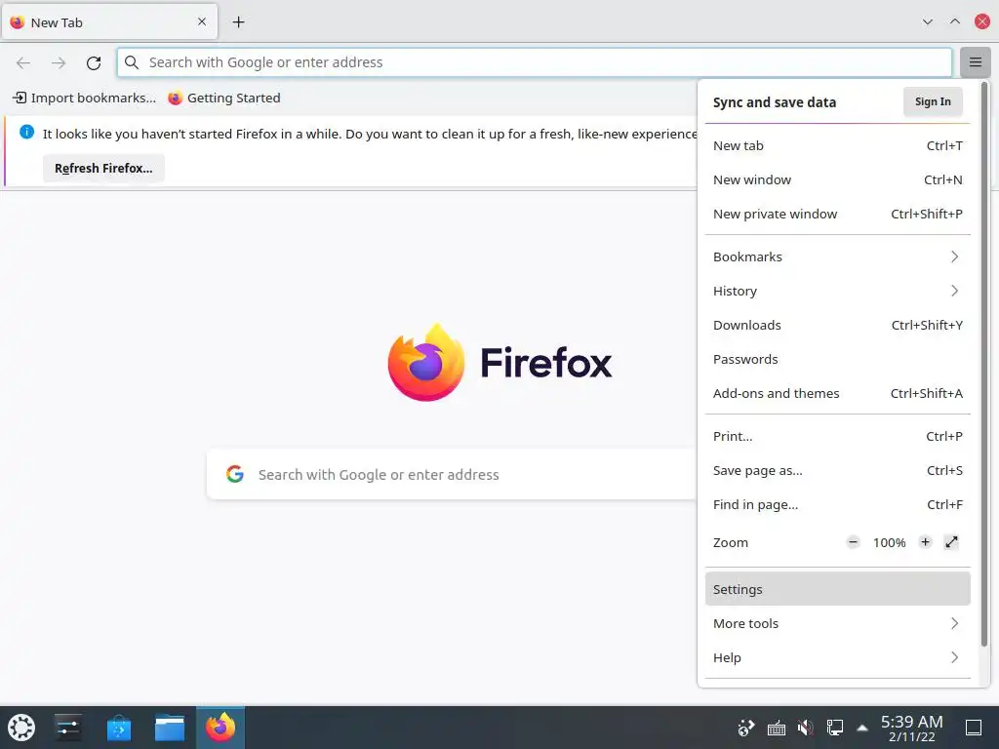Click the Sign In button
This screenshot has height=749, width=999.
[933, 101]
